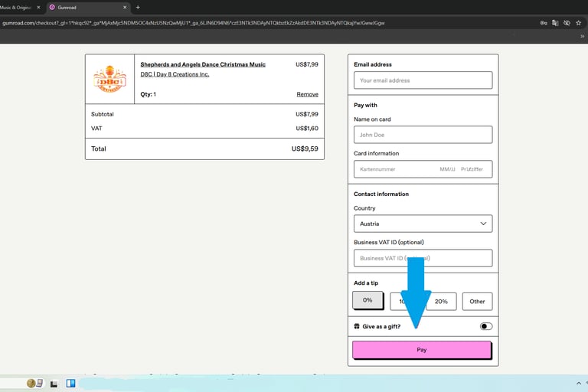Bookmark this page with the star icon
Screen dimensions: 588x392
click(579, 23)
